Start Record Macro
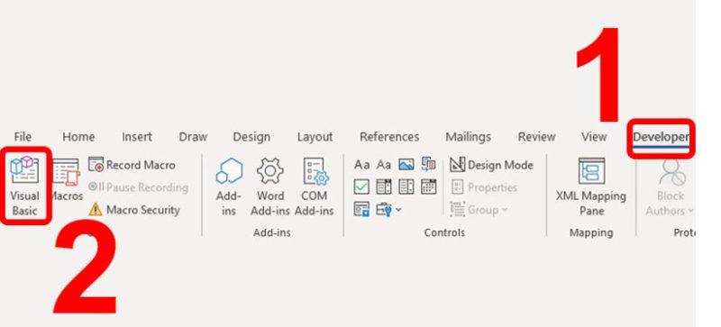721x327 pixels. click(x=132, y=165)
